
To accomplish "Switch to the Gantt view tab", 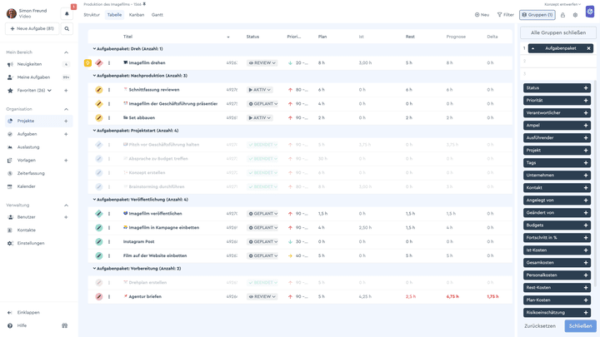I will pos(157,15).
